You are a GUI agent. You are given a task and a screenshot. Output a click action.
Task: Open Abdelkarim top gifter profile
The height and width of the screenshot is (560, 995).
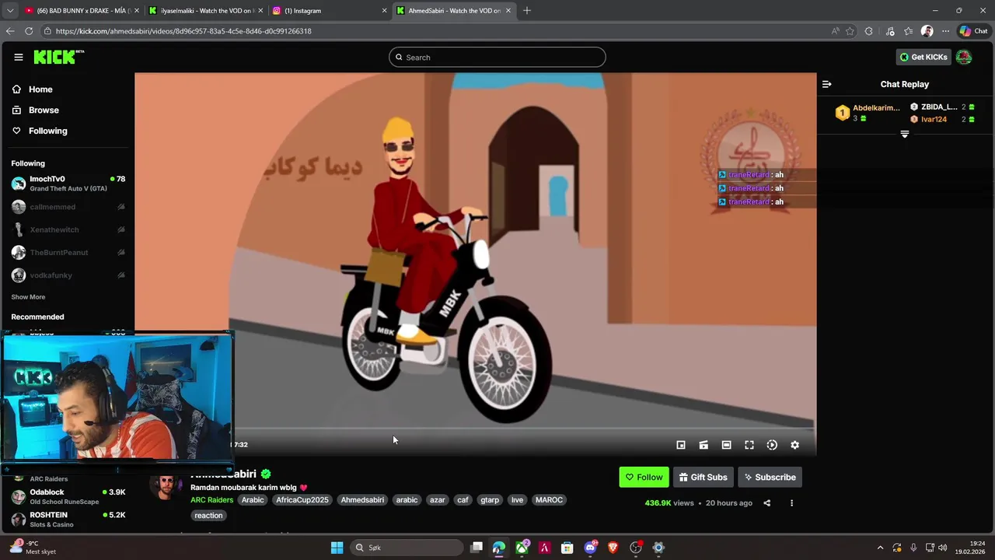868,113
